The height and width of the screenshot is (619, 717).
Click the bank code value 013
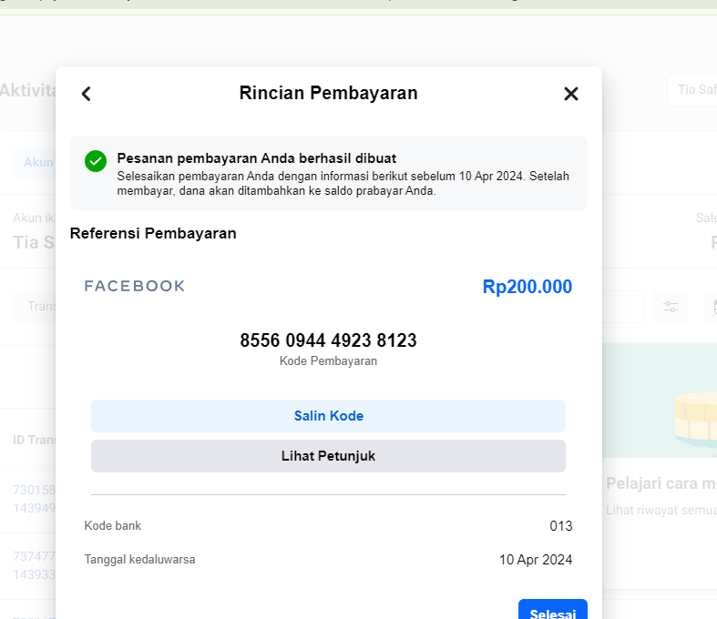[561, 526]
